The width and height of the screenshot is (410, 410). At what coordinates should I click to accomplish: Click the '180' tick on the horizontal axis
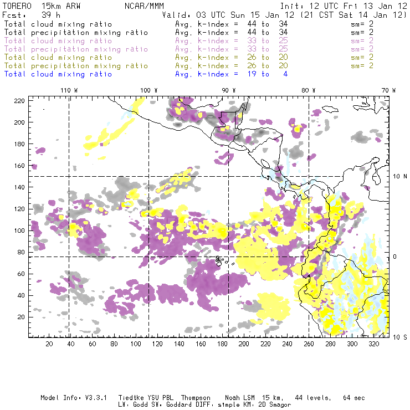click(x=222, y=344)
